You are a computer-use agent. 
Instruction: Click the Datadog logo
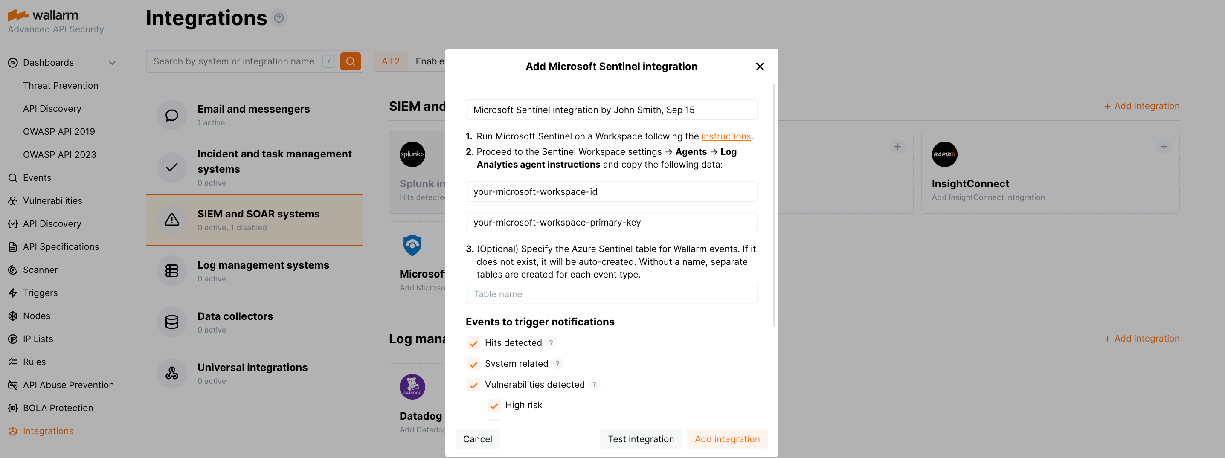[x=412, y=386]
